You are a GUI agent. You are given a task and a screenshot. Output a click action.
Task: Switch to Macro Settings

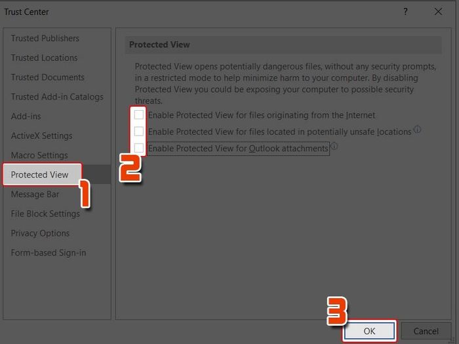click(39, 155)
